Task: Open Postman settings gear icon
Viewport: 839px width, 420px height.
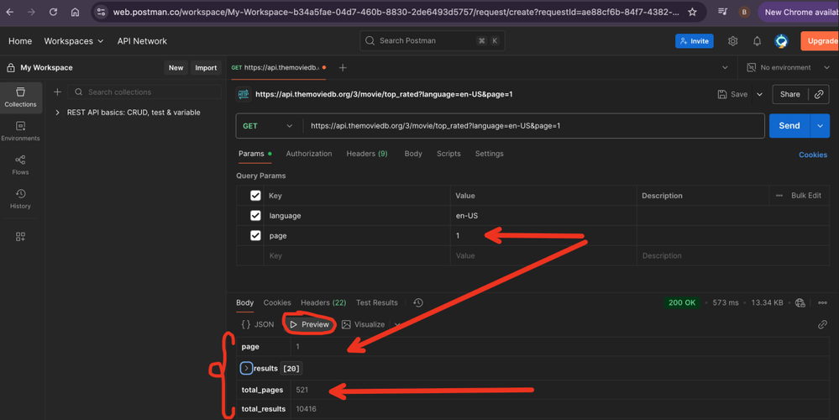Action: click(x=732, y=41)
